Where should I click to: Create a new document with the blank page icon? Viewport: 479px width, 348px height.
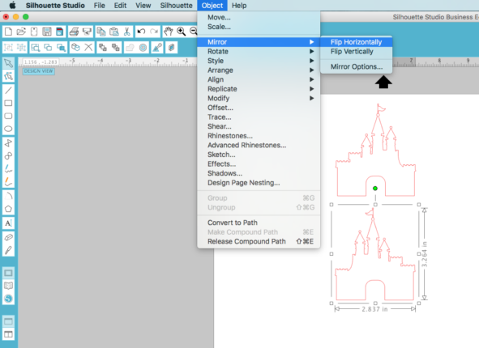8,32
